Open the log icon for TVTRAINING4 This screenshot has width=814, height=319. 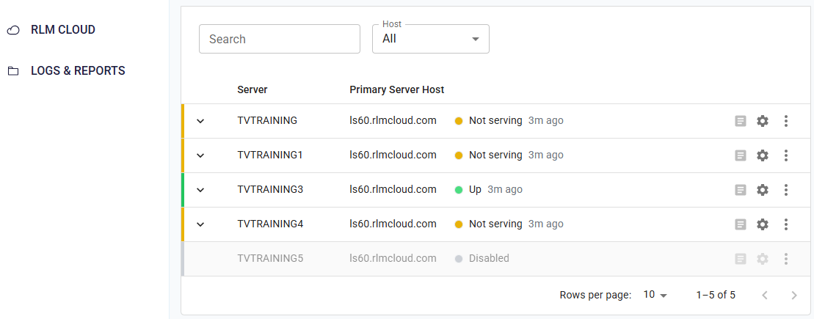click(x=741, y=224)
